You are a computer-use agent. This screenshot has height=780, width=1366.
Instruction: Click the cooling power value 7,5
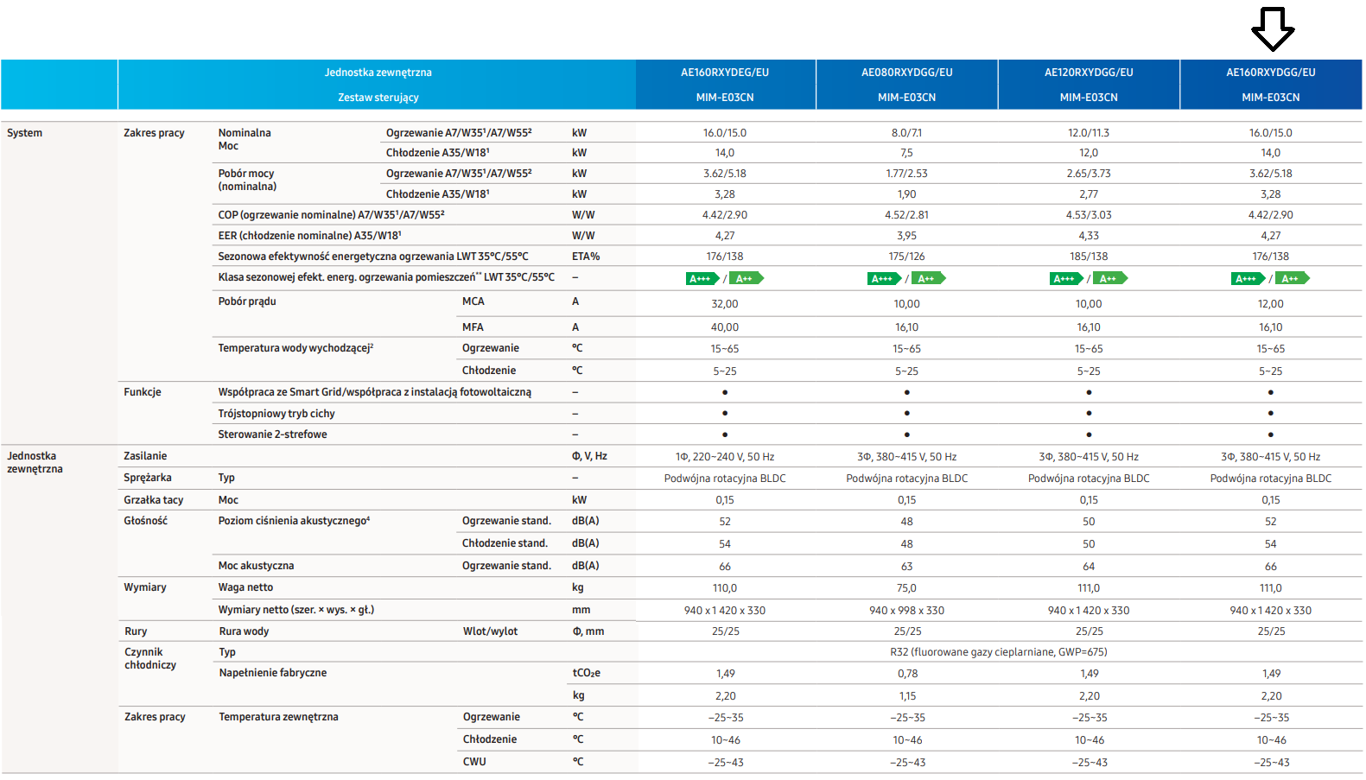click(x=907, y=153)
